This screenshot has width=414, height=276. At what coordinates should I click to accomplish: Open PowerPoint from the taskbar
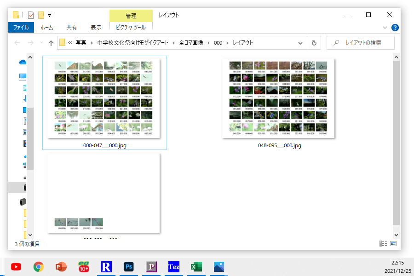pyautogui.click(x=61, y=267)
